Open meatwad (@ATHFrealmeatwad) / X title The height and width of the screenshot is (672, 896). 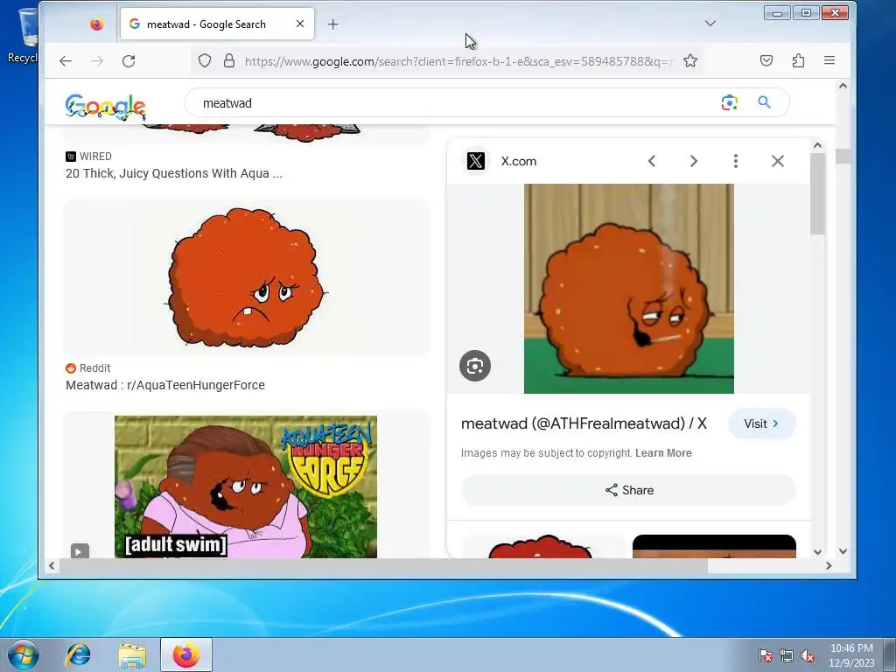pyautogui.click(x=584, y=423)
